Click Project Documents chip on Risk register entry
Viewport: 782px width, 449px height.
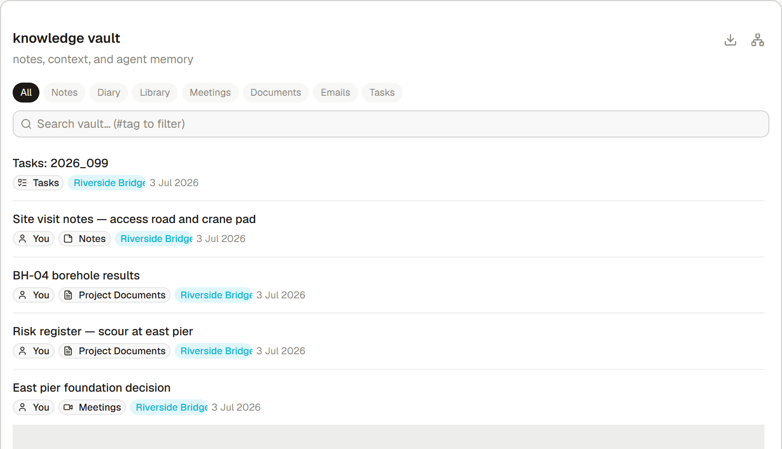point(114,351)
